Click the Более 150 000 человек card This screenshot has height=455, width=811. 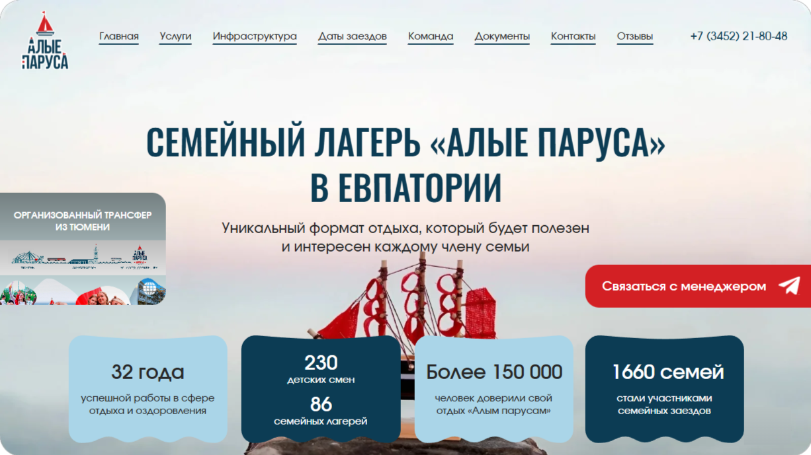pyautogui.click(x=493, y=390)
